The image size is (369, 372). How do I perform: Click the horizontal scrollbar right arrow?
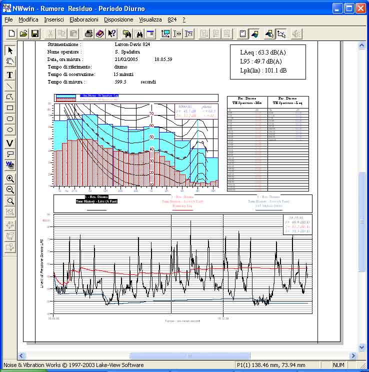coord(353,355)
